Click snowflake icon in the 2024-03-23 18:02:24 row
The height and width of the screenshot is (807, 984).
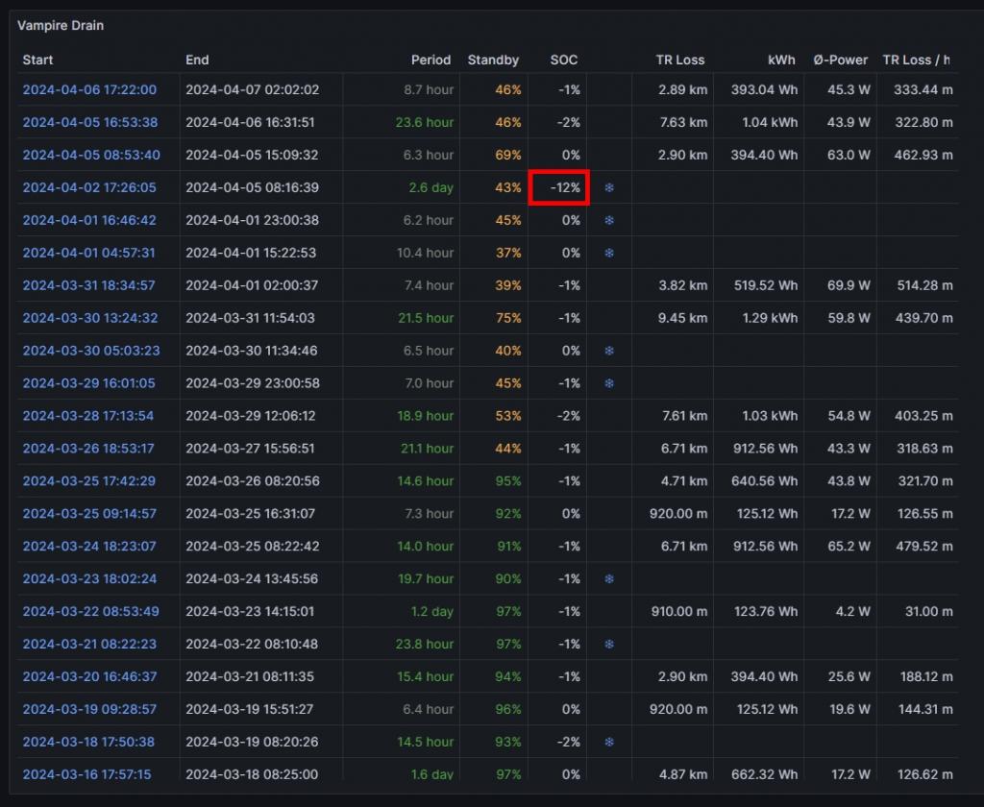(x=609, y=579)
